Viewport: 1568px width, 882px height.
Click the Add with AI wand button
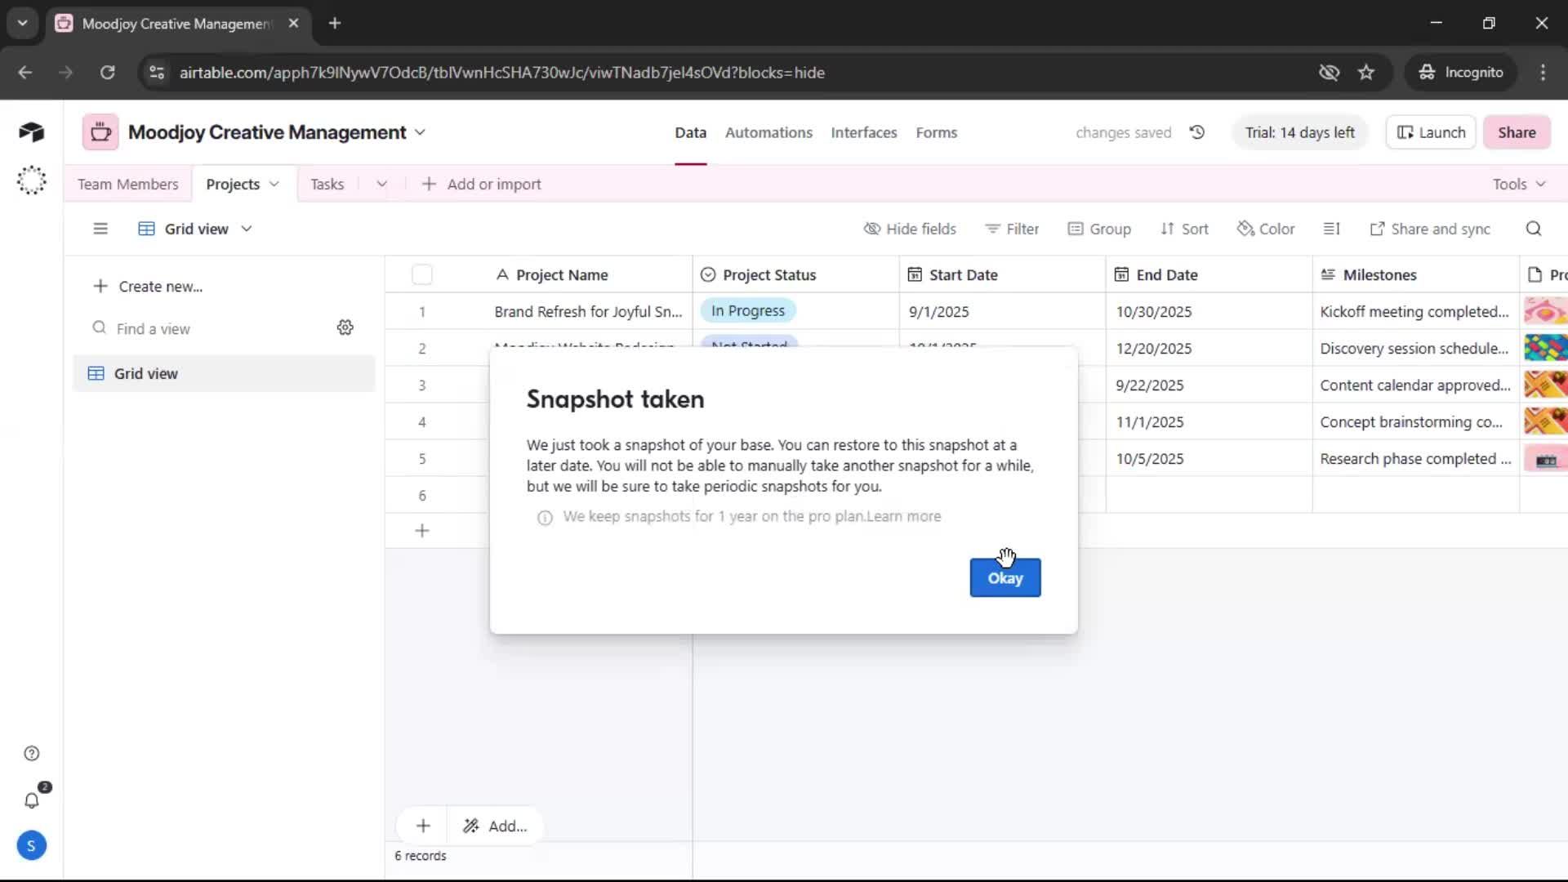pyautogui.click(x=495, y=826)
